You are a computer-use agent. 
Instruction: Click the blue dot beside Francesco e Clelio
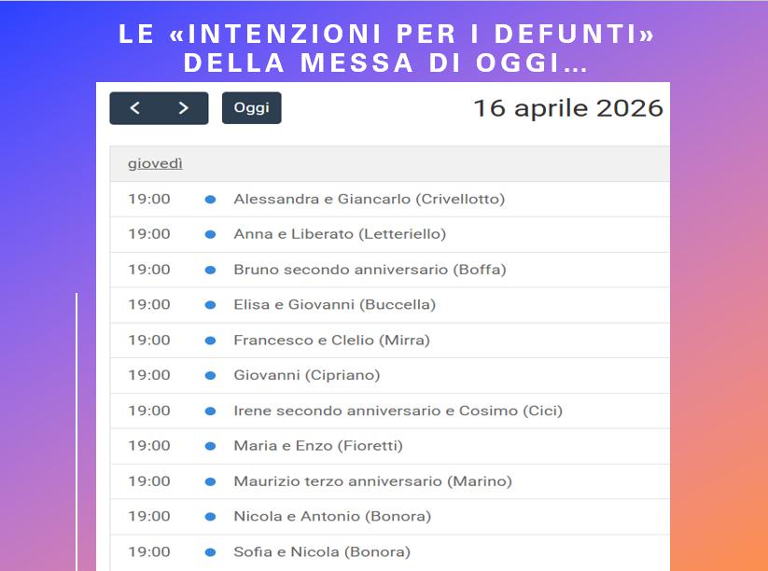coord(210,341)
